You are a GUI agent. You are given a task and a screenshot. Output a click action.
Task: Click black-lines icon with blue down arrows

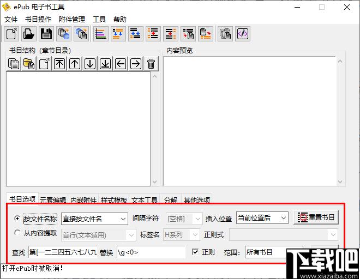point(135,34)
